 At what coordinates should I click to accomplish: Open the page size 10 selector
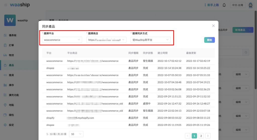pyautogui.click(x=76, y=134)
